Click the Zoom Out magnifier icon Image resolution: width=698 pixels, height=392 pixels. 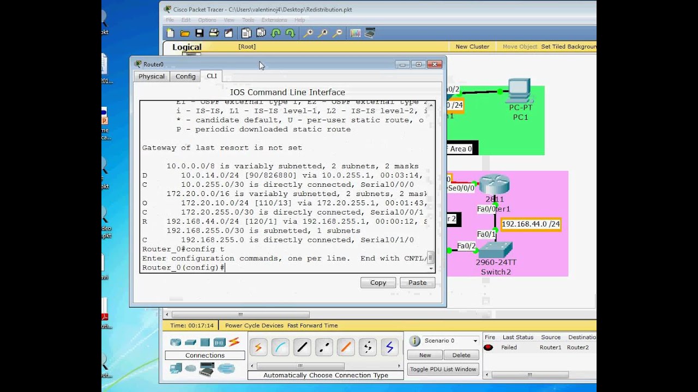[338, 33]
